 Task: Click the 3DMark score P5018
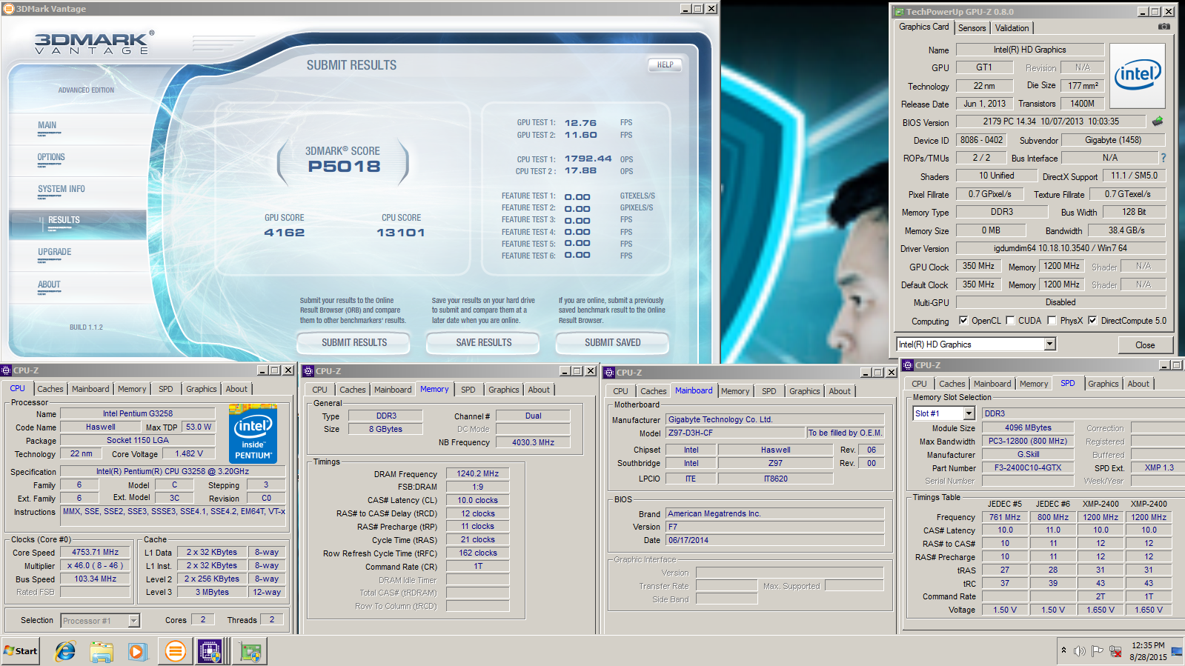(x=345, y=166)
